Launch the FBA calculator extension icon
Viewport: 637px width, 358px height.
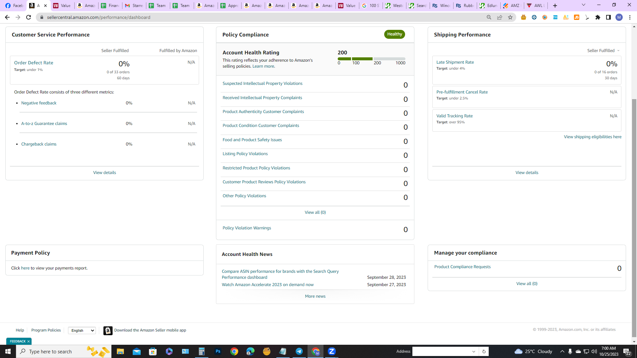click(x=555, y=17)
